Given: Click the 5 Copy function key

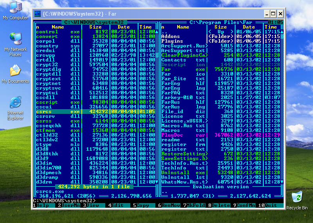Looking at the screenshot, I should 144,205.
